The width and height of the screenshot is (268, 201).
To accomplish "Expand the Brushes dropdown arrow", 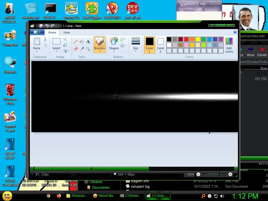I will pos(99,51).
